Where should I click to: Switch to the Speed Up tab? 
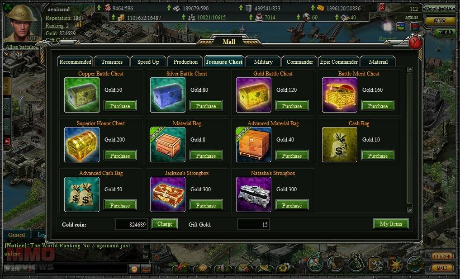point(148,61)
